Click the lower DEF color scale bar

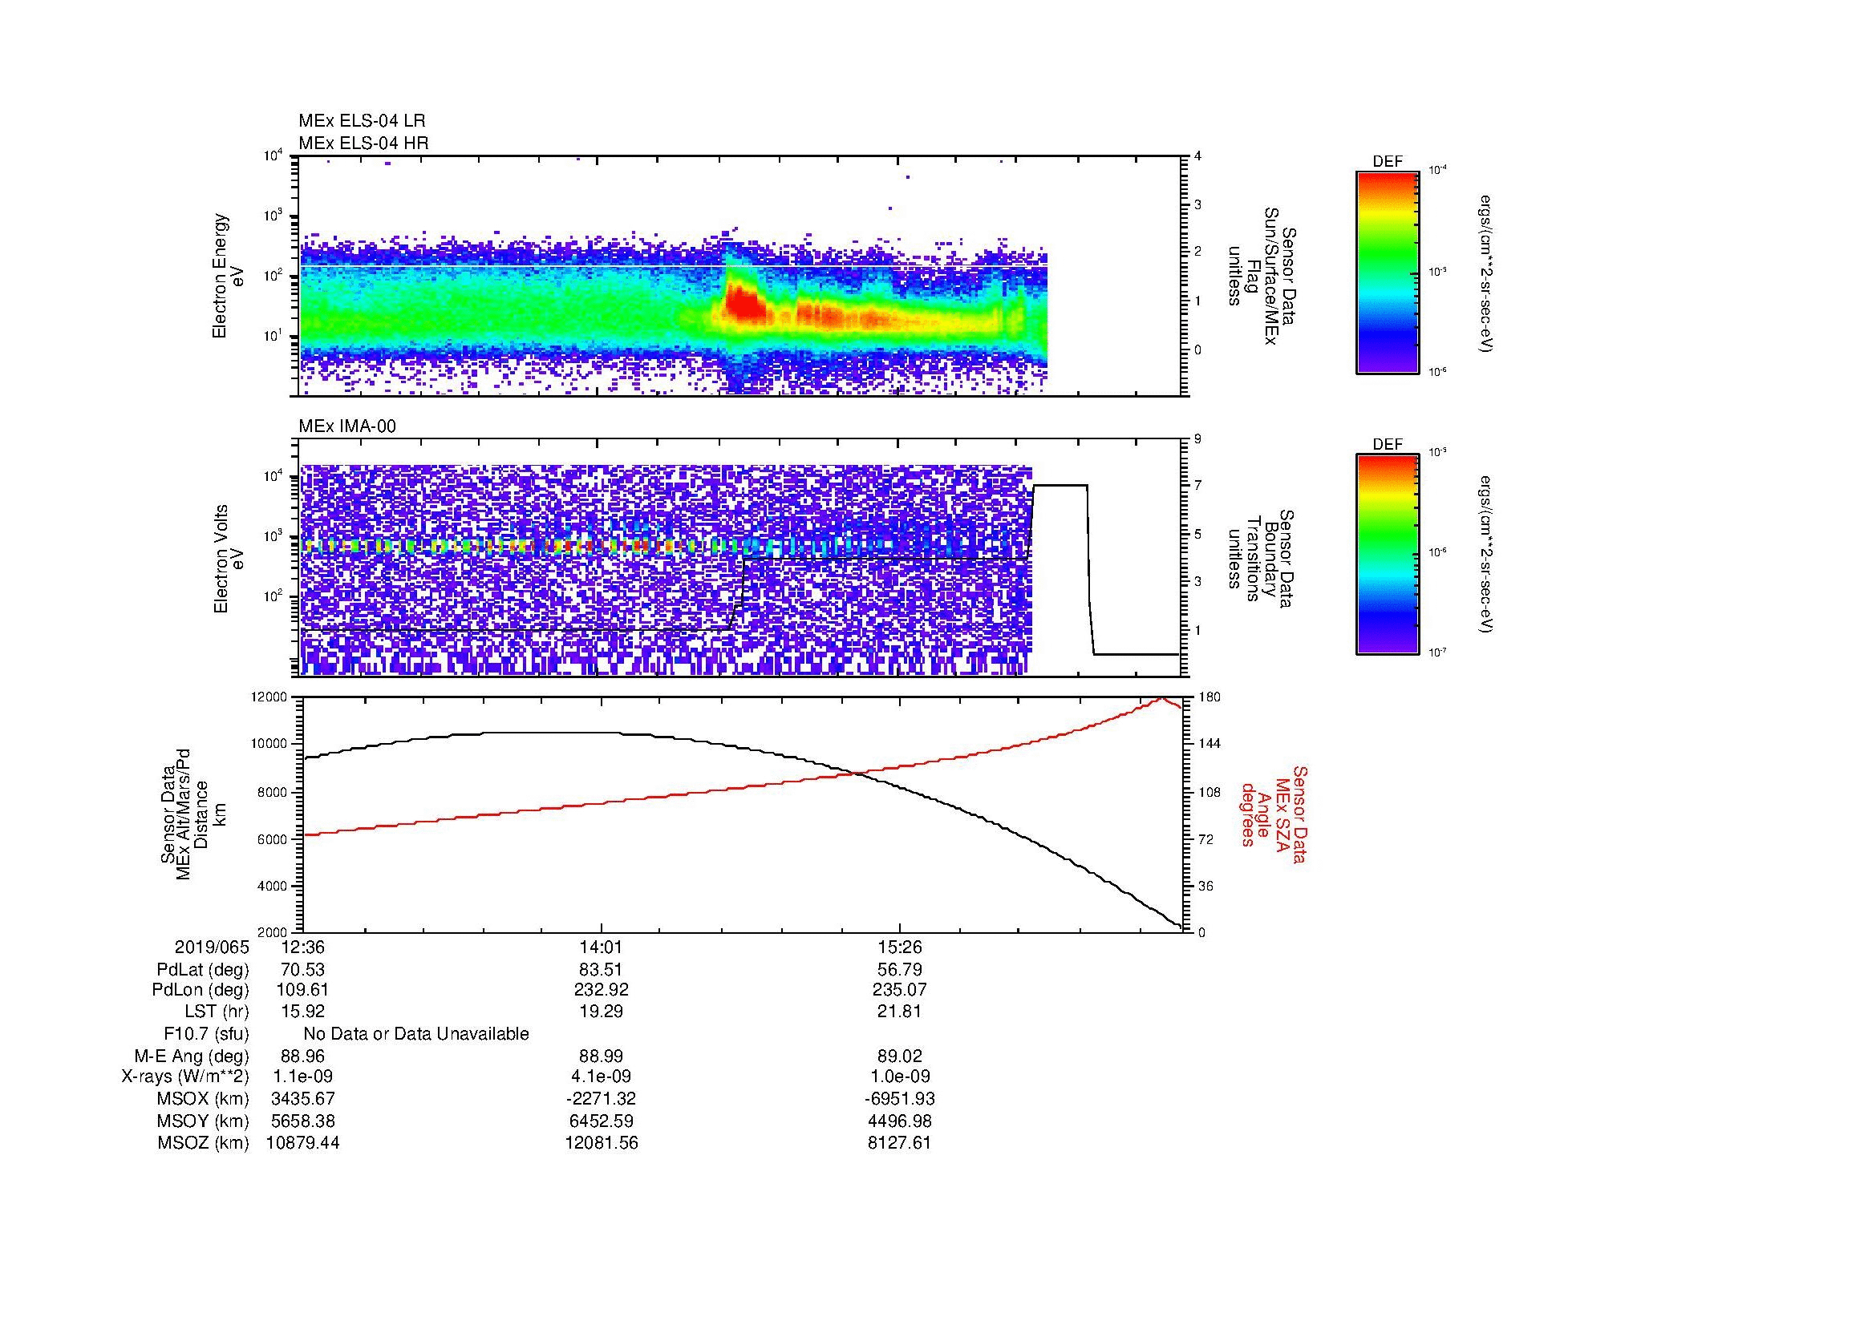[1388, 555]
